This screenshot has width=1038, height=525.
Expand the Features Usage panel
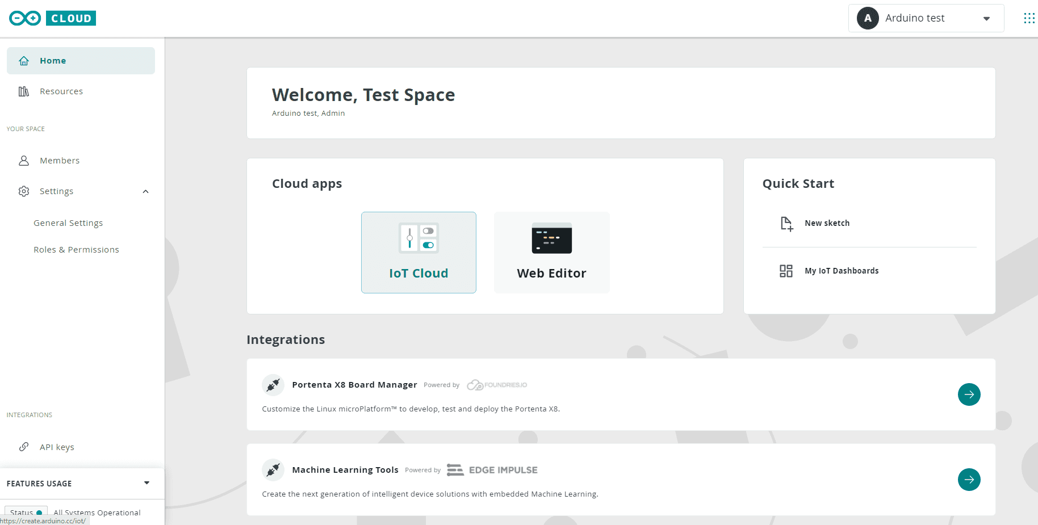147,483
